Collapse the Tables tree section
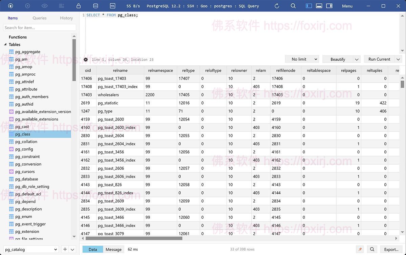Image resolution: width=406 pixels, height=255 pixels. 5,44
